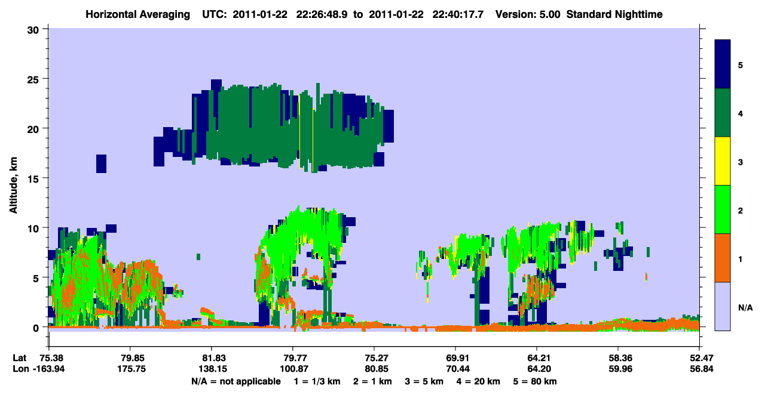Screen dimensions: 777x398
Task: Click the '4 = 20 km' legend entry
Action: pos(478,381)
